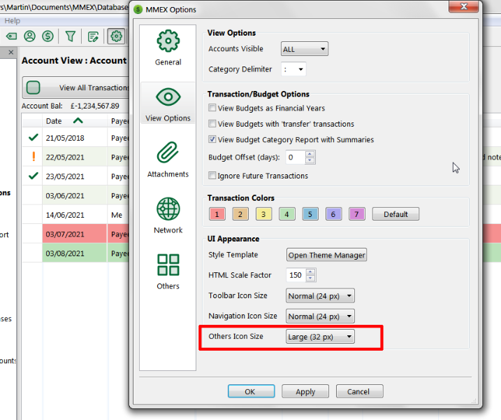Viewport: 501px width, 420px height.
Task: Open the Network globe section
Action: point(168,216)
